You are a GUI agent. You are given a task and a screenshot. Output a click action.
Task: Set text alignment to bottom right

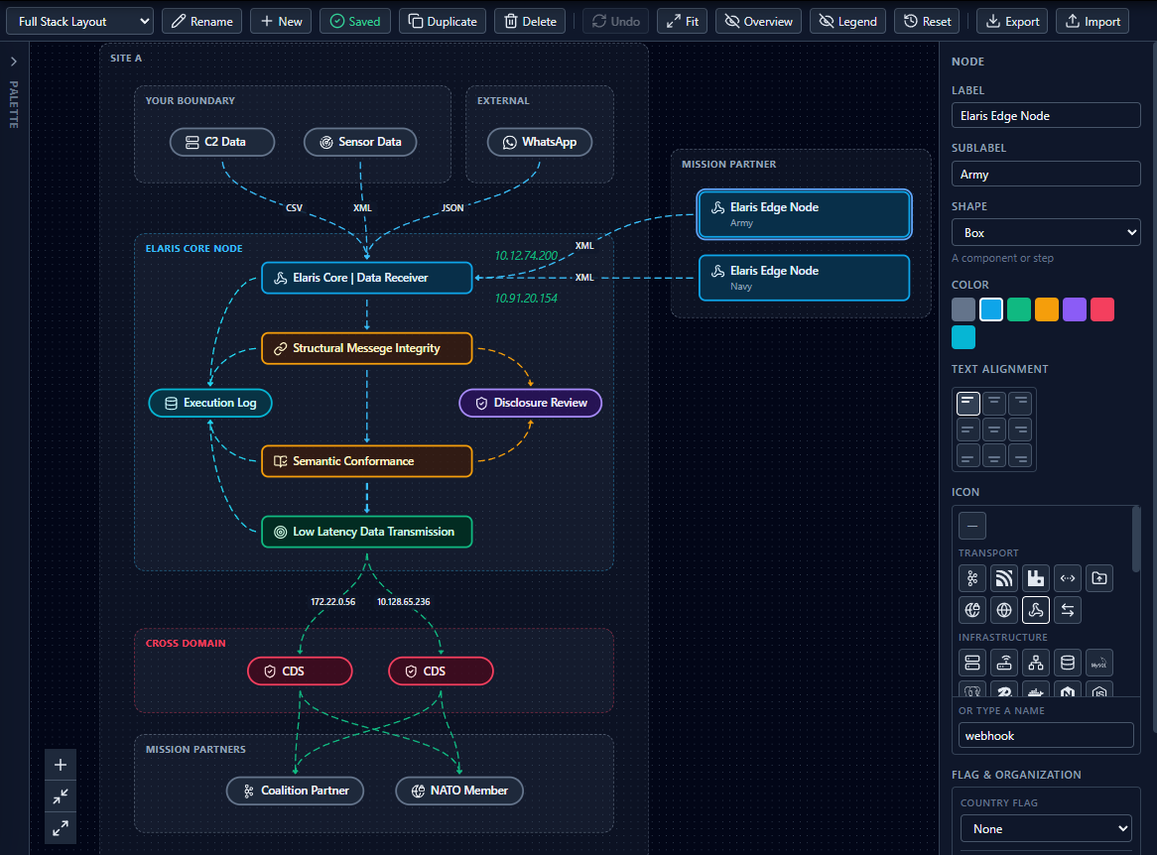(1020, 456)
